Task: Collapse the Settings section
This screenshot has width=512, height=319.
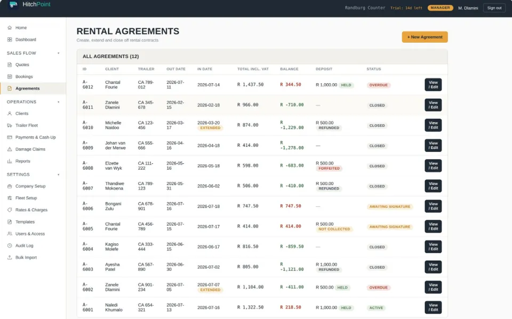Action: (59, 174)
